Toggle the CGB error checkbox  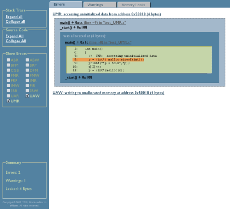point(8,70)
